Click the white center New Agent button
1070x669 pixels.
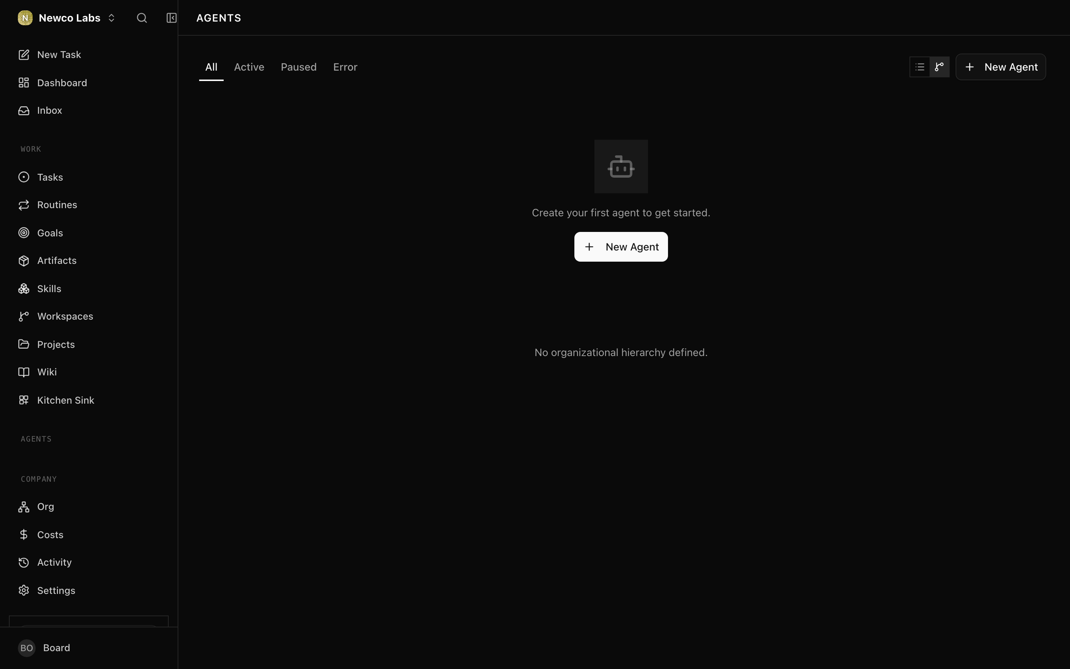tap(621, 246)
